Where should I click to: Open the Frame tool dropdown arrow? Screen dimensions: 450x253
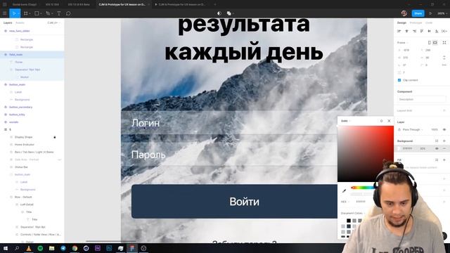(30, 13)
